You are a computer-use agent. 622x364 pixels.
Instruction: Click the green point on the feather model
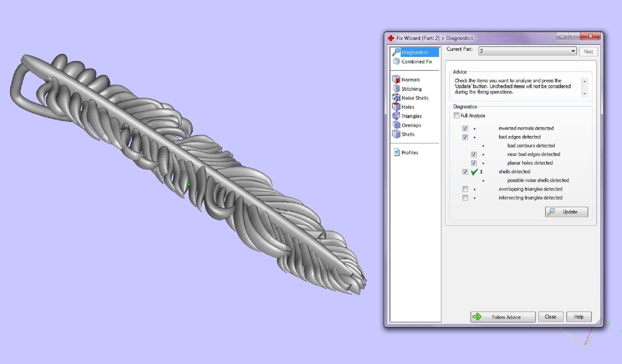(x=189, y=184)
